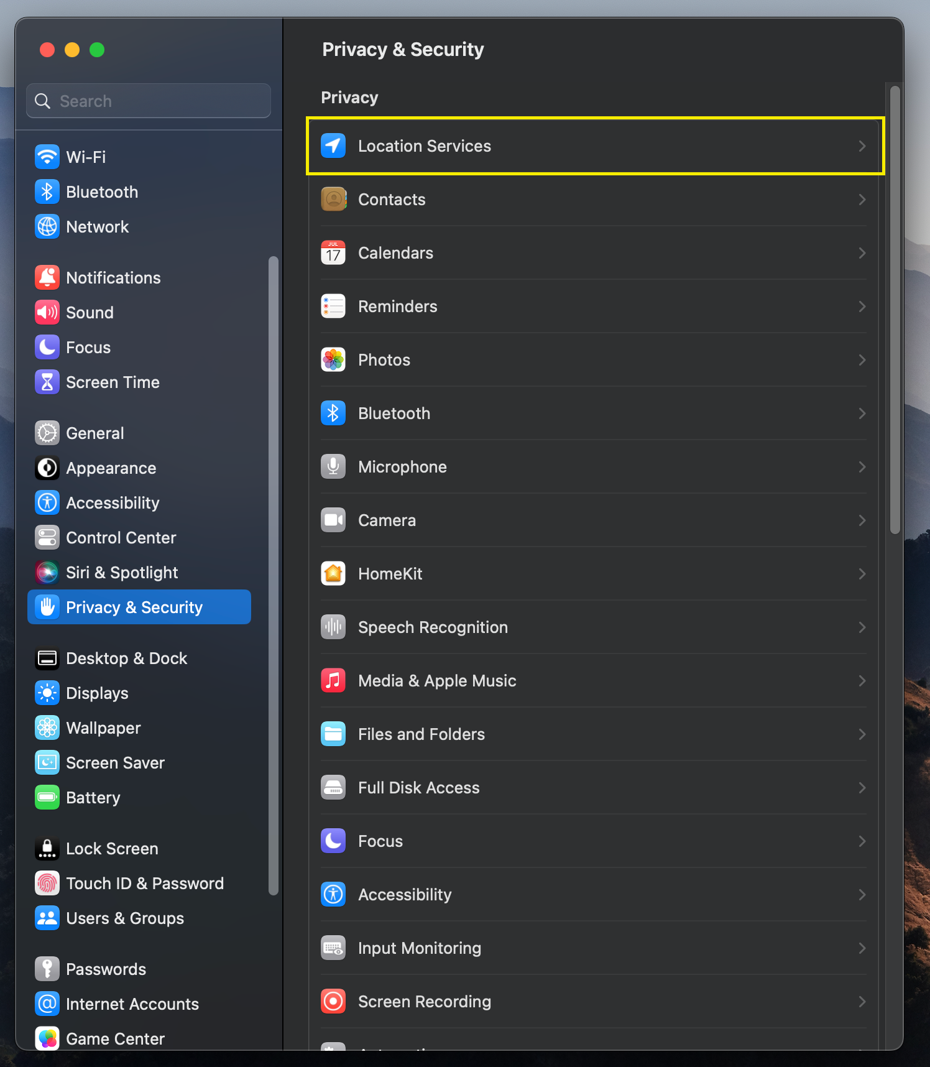Click the General gear icon
Screen dimensions: 930x1067
click(x=47, y=433)
